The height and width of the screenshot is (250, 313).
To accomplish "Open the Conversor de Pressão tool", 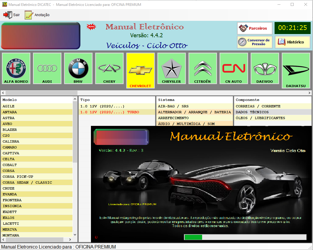I will click(255, 42).
